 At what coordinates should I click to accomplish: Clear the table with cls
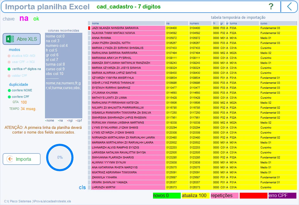coord(82,187)
